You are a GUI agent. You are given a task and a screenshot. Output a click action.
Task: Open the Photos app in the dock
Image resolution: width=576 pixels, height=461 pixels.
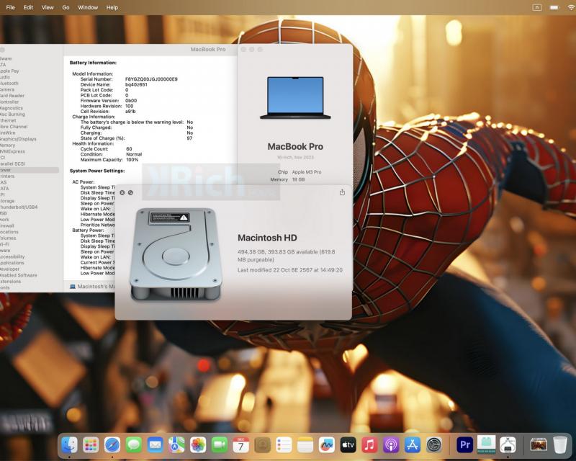click(x=198, y=445)
